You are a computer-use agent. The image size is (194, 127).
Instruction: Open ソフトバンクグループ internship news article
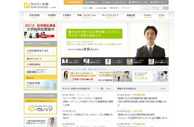tap(88, 102)
